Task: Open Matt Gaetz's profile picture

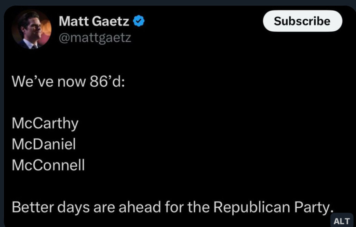Action: 31,30
